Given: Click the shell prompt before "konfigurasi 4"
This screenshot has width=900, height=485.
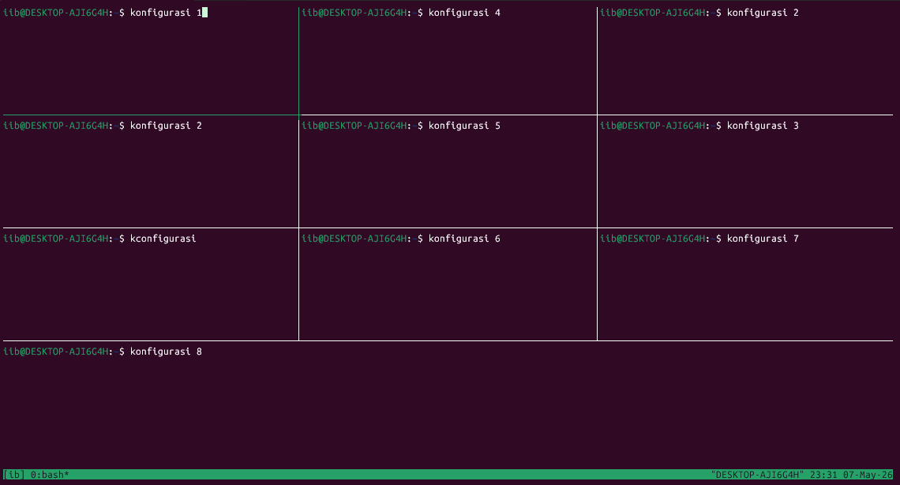Looking at the screenshot, I should click(362, 13).
